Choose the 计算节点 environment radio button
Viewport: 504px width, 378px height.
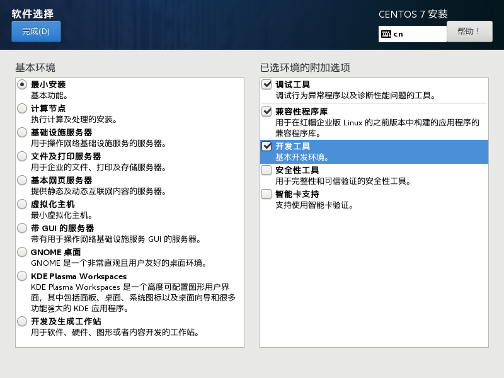coord(22,108)
